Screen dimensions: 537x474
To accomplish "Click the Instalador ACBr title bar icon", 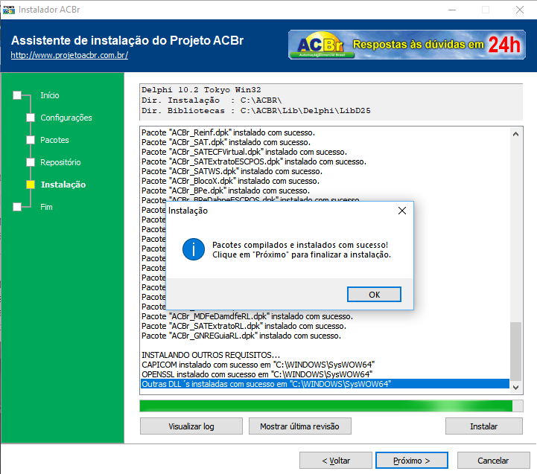I will [8, 10].
